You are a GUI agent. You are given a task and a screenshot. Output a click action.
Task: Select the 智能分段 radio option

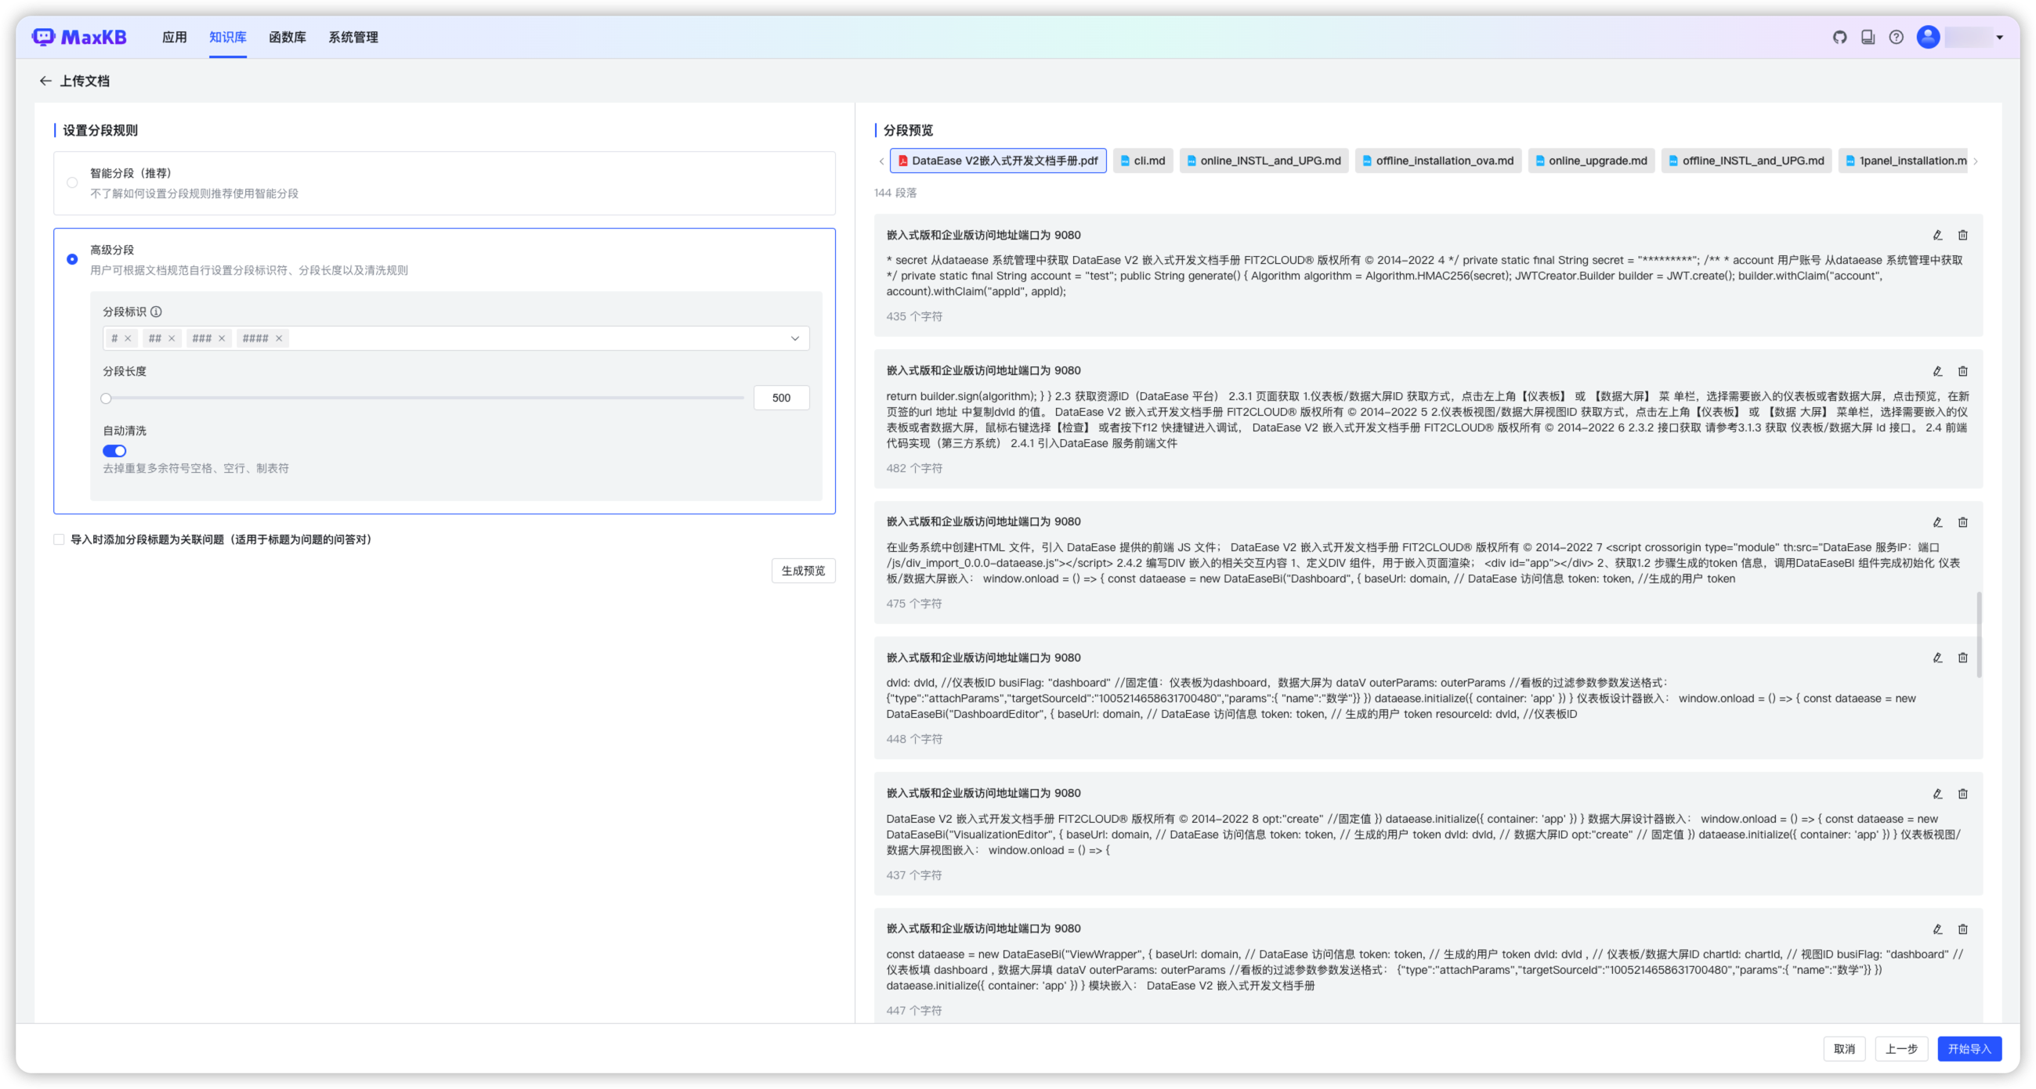[x=72, y=182]
